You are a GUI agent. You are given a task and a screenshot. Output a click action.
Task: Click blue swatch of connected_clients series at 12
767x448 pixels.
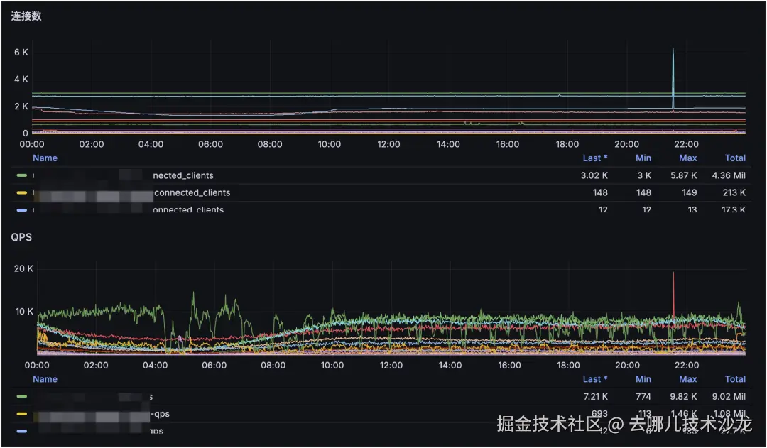click(21, 210)
